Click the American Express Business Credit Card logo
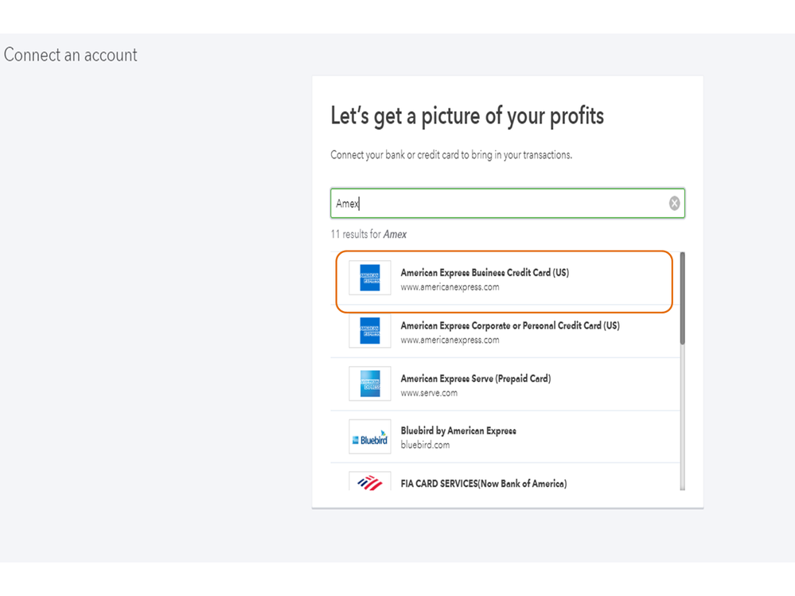This screenshot has width=795, height=596. tap(370, 279)
